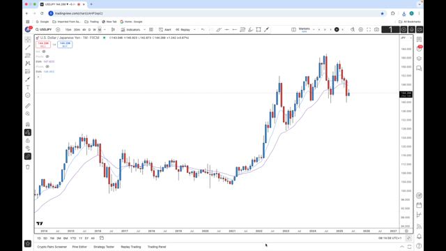Image resolution: width=446 pixels, height=251 pixels.
Task: Undo the last chart action
Action: point(203,29)
